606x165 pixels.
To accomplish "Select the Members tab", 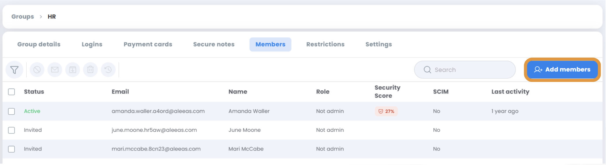I will (270, 44).
